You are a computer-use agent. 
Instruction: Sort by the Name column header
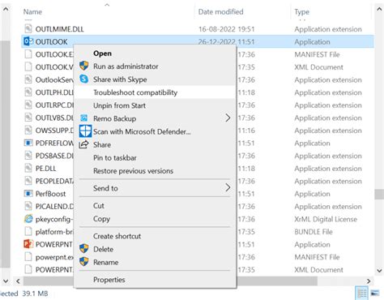32,12
